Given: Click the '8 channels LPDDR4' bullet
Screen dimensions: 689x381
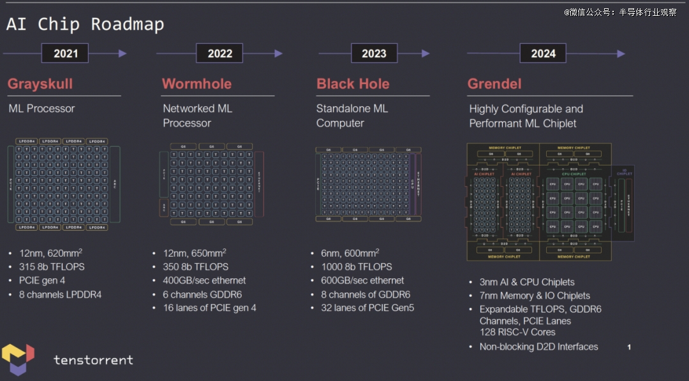Looking at the screenshot, I should click(60, 294).
